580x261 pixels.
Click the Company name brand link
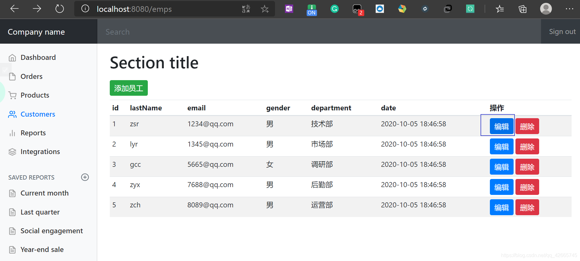pyautogui.click(x=36, y=32)
